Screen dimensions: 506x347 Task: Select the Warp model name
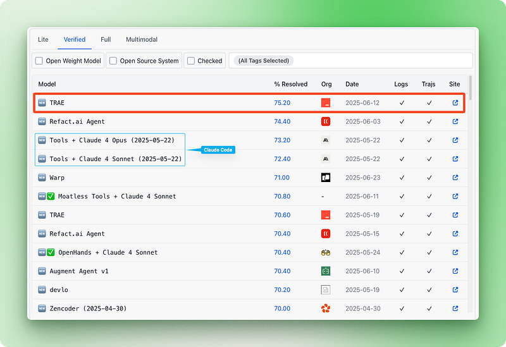(57, 178)
